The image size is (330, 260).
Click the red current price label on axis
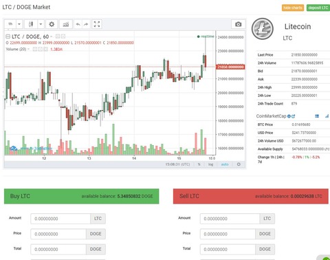230,67
